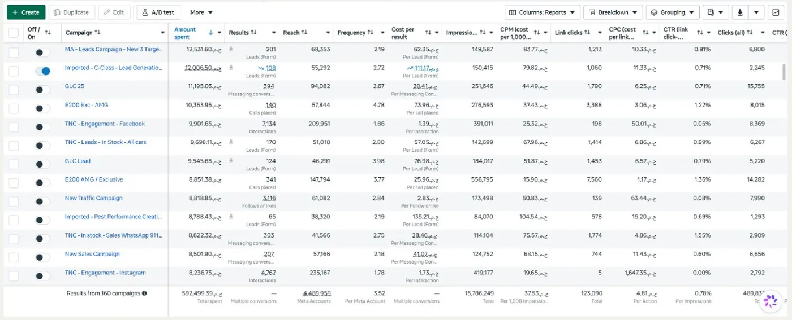Select all campaigns with header checkbox
The height and width of the screenshot is (320, 792).
(x=13, y=33)
